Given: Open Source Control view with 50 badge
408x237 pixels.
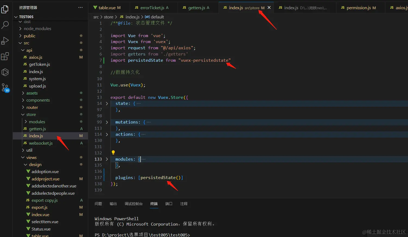Looking at the screenshot, I should click(x=5, y=88).
